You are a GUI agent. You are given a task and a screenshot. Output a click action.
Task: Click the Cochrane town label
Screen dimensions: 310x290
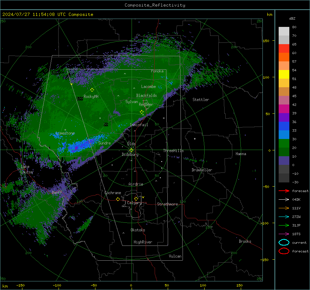113,193
